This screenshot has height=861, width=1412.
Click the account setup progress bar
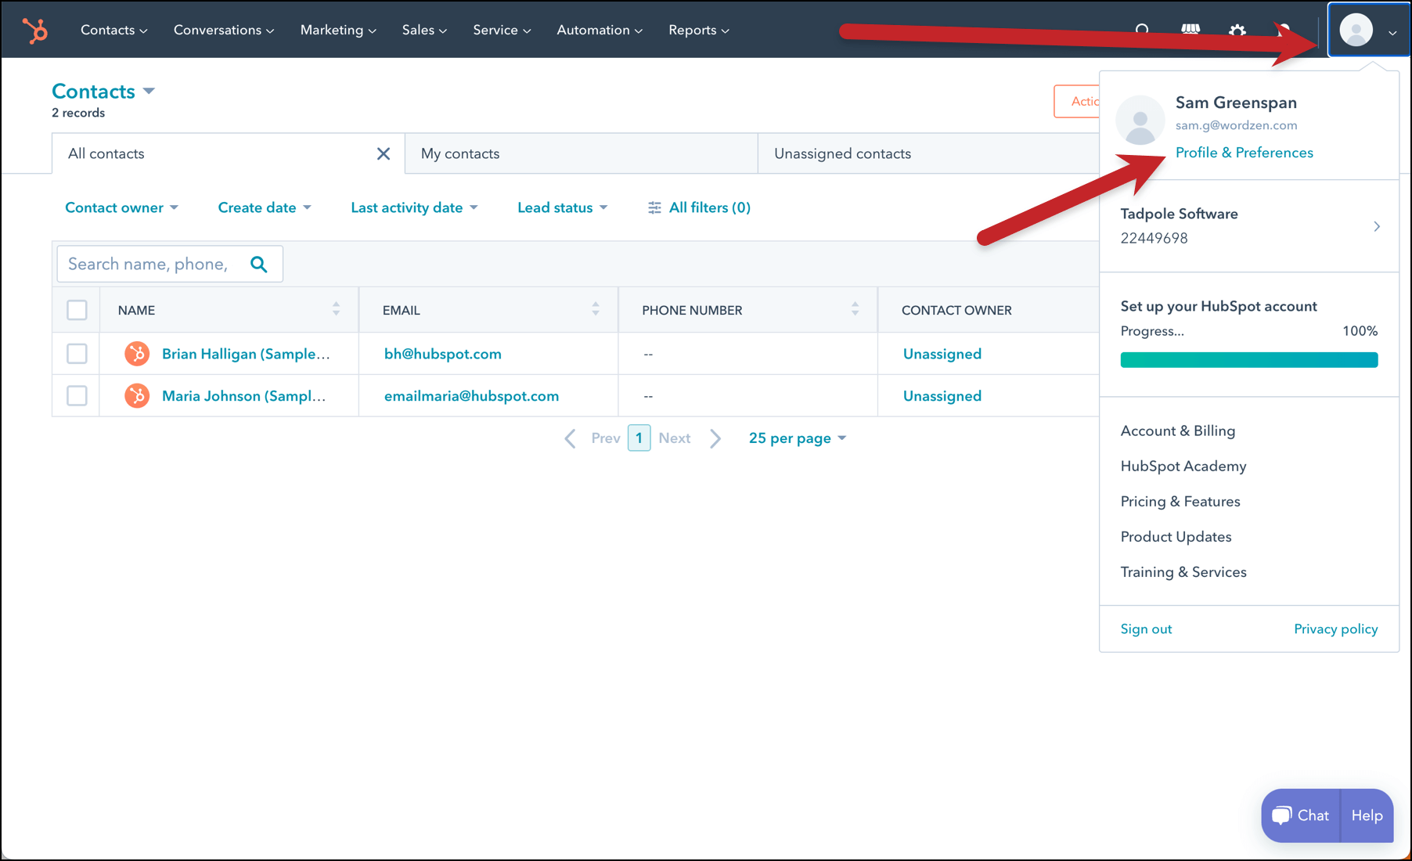click(x=1249, y=360)
